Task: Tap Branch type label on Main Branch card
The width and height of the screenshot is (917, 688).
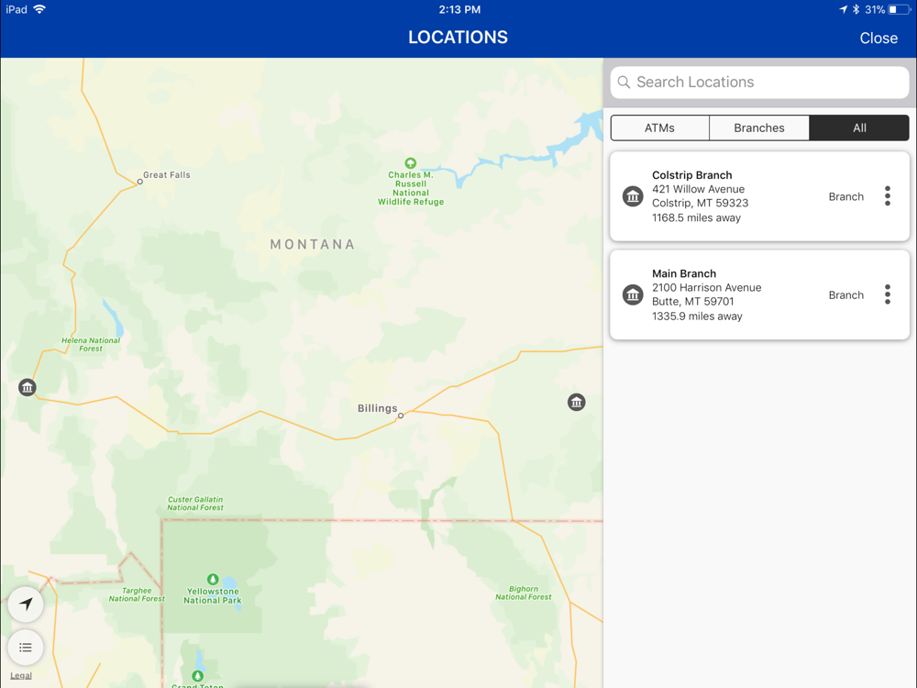Action: [845, 294]
